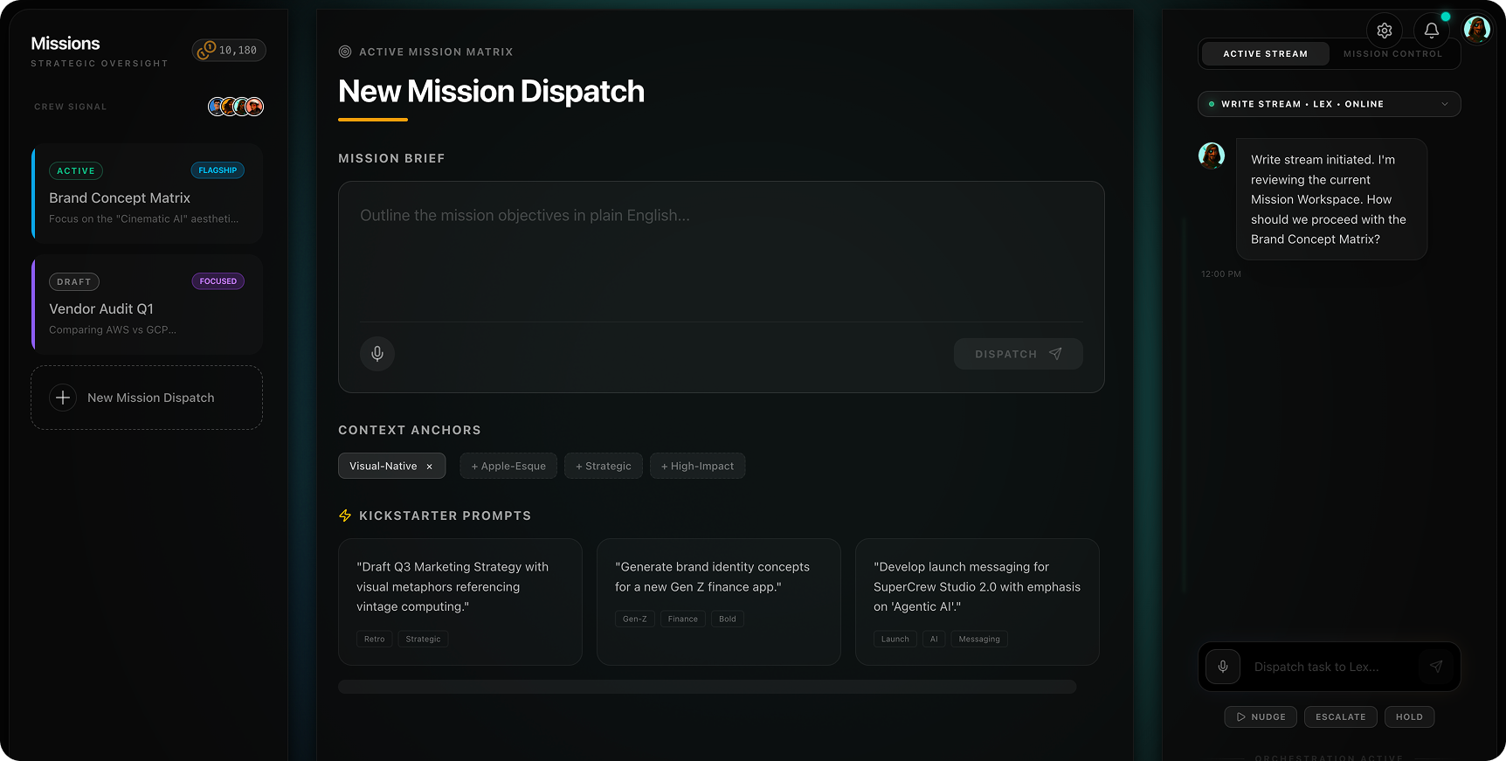Open notifications bell icon
Image resolution: width=1506 pixels, height=761 pixels.
pyautogui.click(x=1432, y=31)
